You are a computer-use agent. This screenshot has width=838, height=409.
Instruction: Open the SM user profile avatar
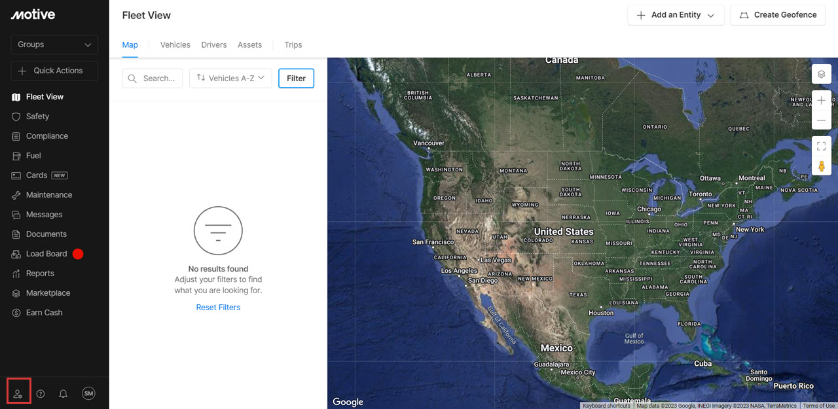point(88,393)
